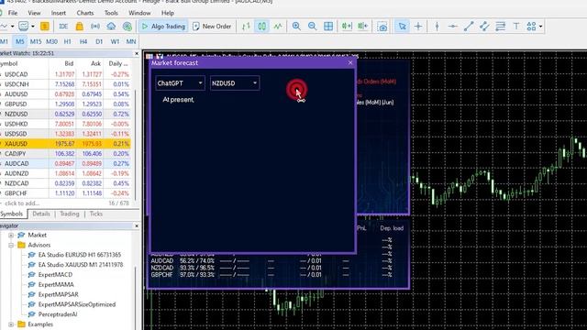
Task: Close the Navigator panel
Action: pos(137,226)
